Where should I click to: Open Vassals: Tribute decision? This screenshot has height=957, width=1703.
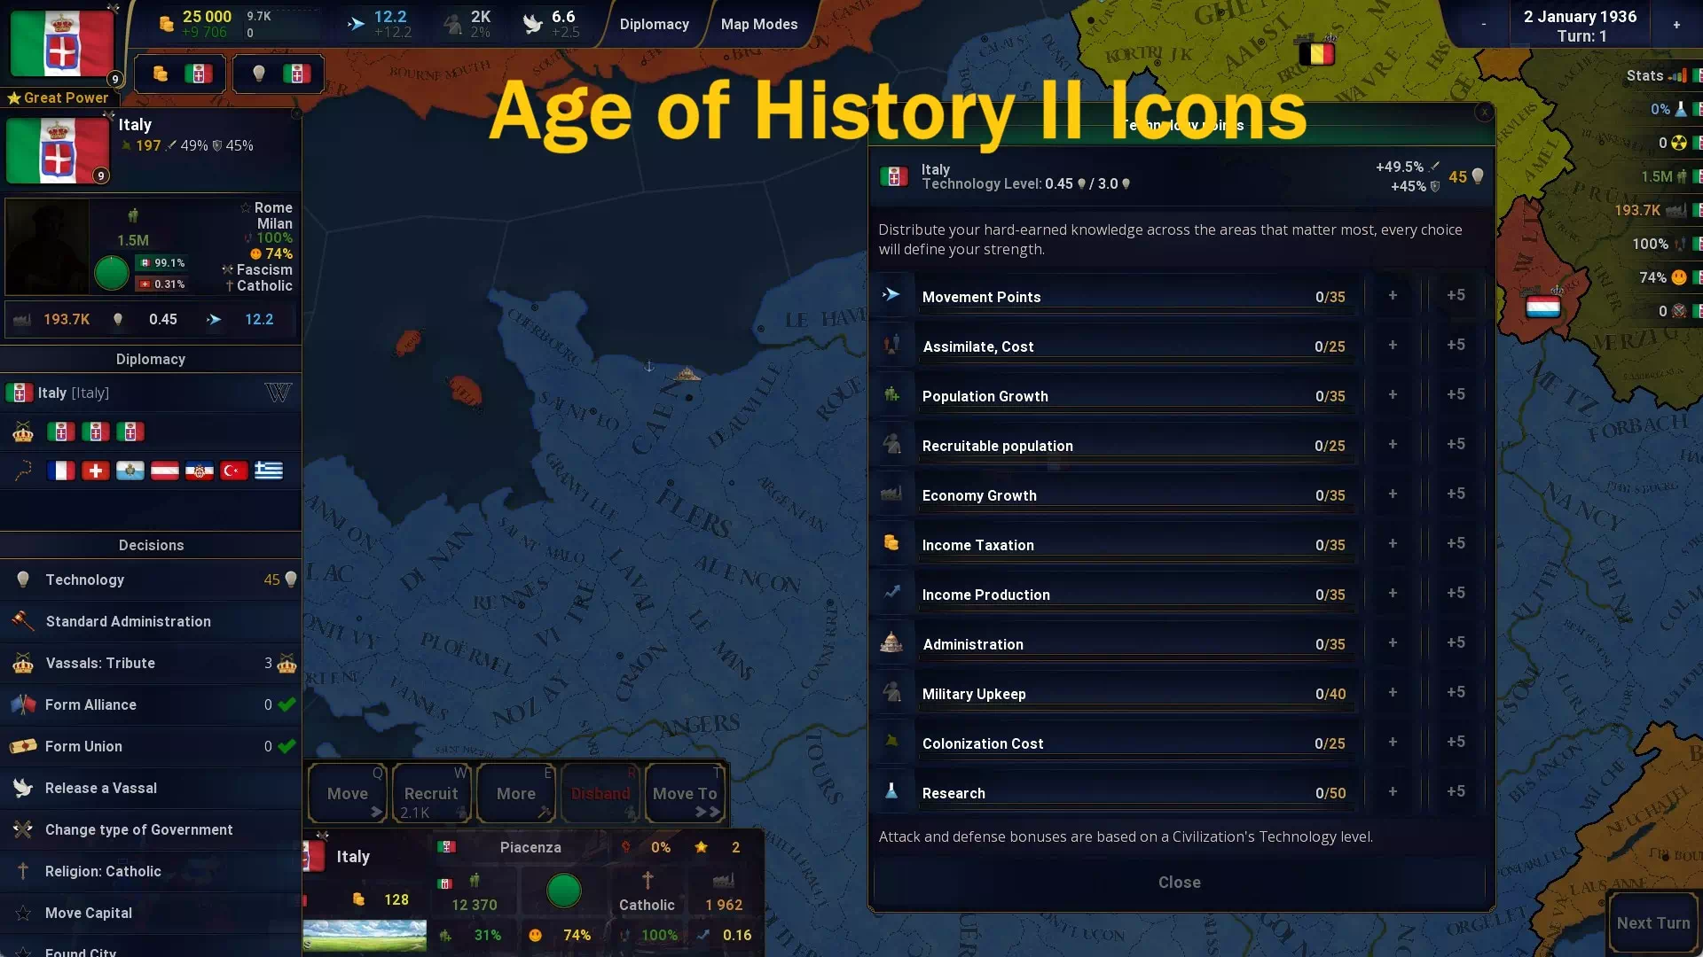pyautogui.click(x=151, y=663)
